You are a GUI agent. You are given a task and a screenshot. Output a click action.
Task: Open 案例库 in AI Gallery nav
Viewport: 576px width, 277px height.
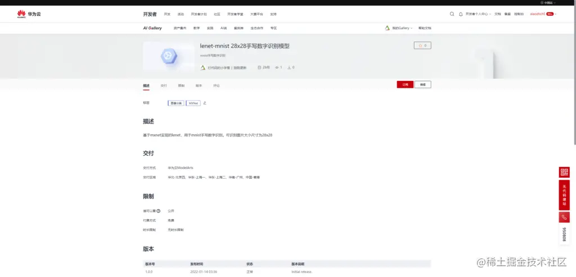point(238,28)
